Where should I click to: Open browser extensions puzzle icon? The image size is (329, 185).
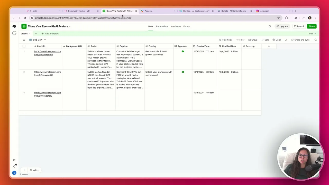tap(287, 18)
